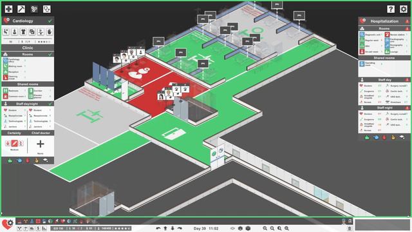Image resolution: width=412 pixels, height=232 pixels.
Task: Click the Diagnostic unit room button
Action: (371, 34)
